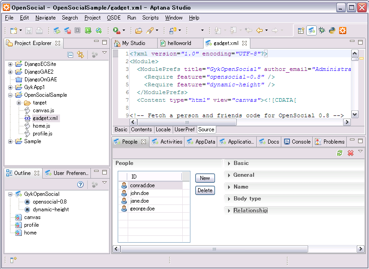The height and width of the screenshot is (269, 369).
Task: Click the editor vertical scroll down arrow
Action: pos(354,115)
